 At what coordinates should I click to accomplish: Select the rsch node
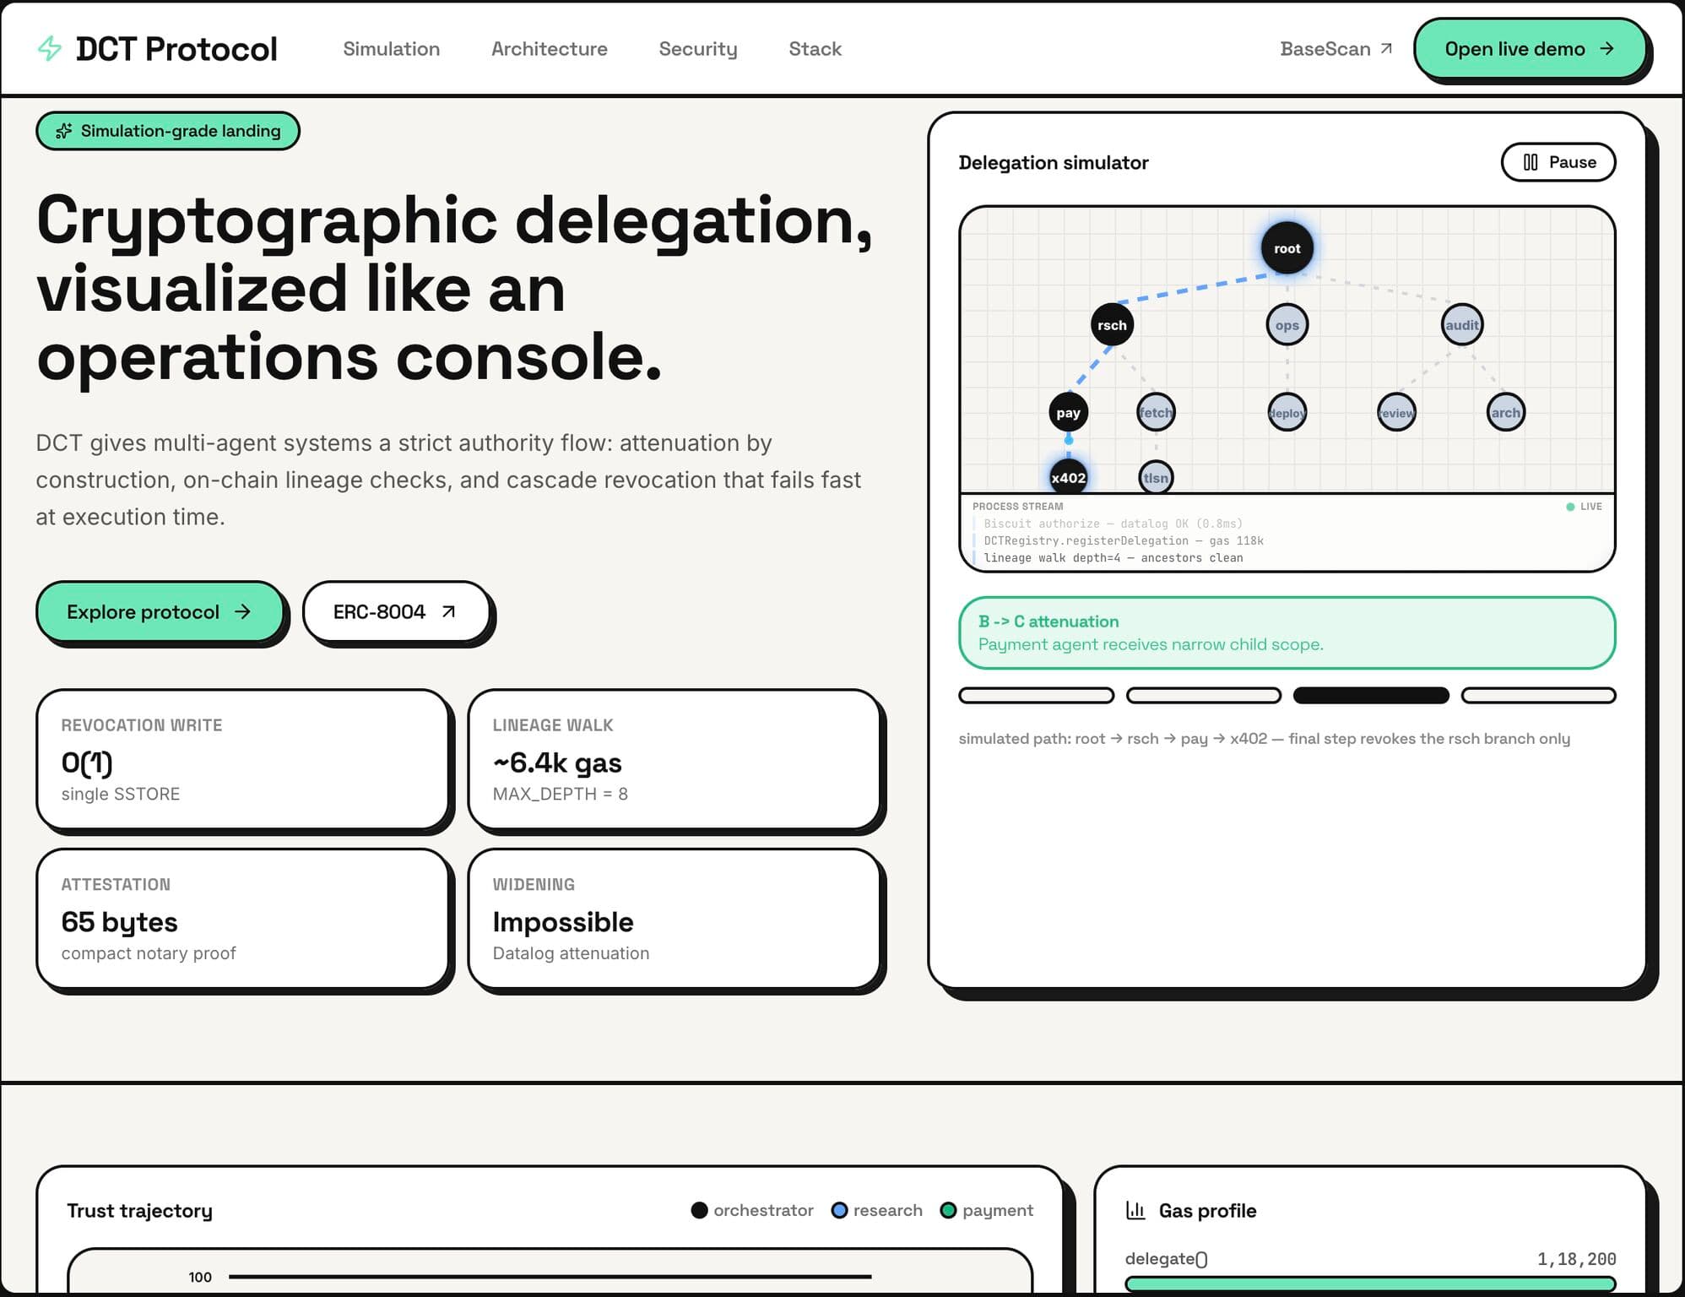pyautogui.click(x=1112, y=325)
